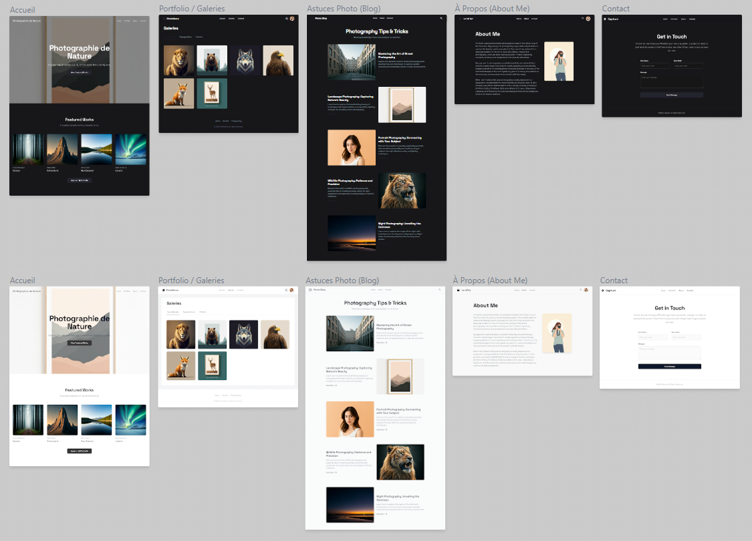Click search icon in dark Blog frame header
The image size is (752, 541).
tap(441, 19)
